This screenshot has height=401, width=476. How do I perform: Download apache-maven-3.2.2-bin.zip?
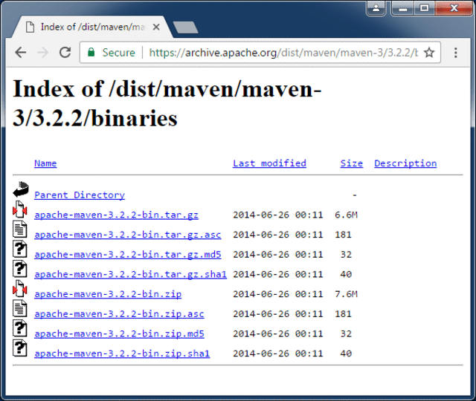click(x=108, y=294)
